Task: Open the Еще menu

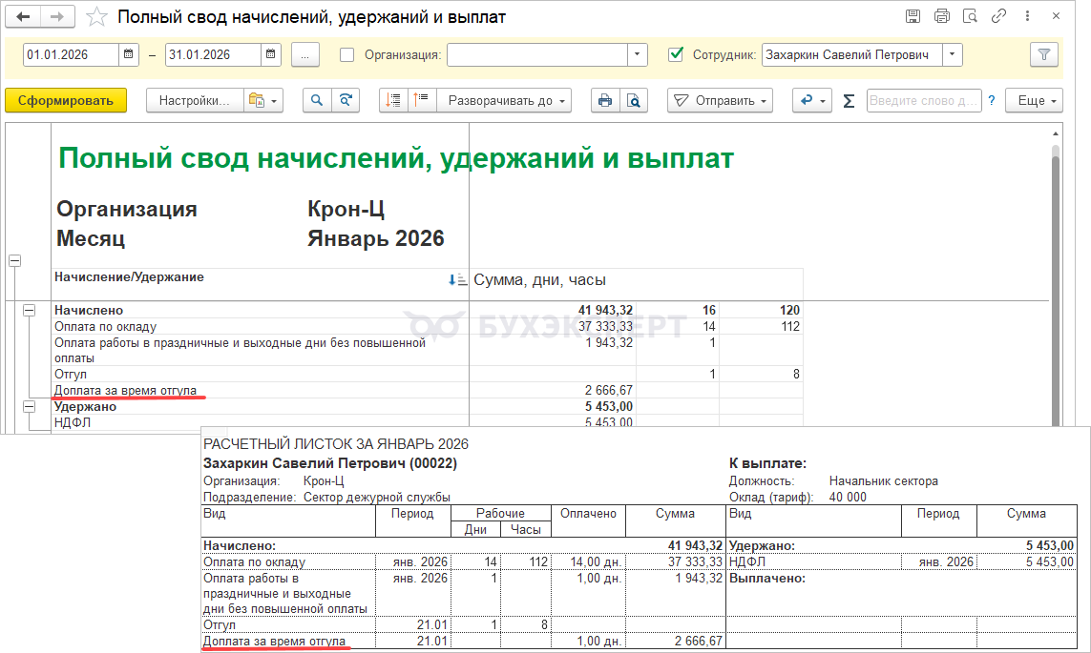Action: tap(1038, 100)
